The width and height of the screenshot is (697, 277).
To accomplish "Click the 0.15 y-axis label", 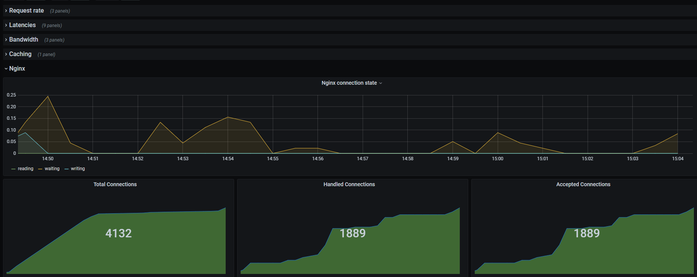I will point(11,118).
